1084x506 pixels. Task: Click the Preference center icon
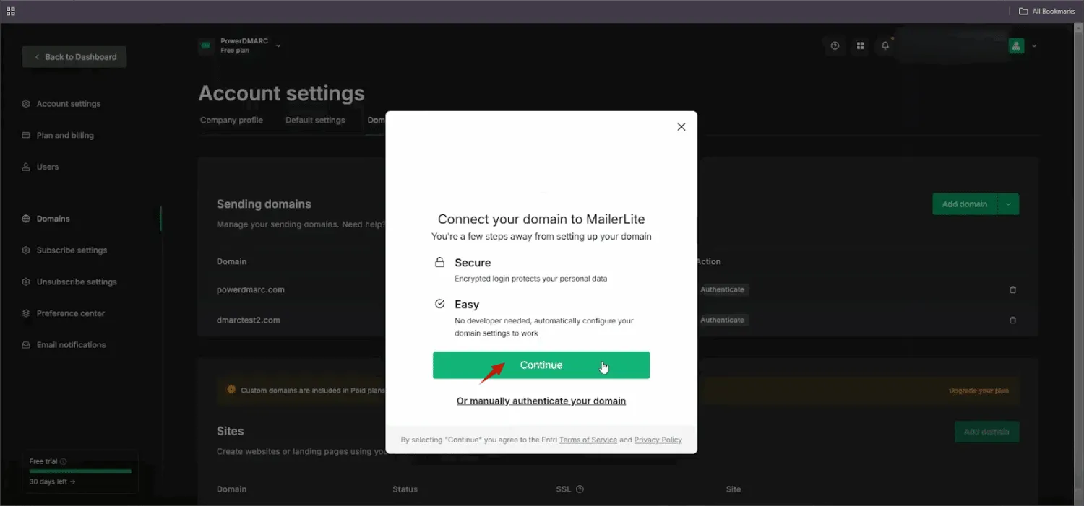point(26,313)
